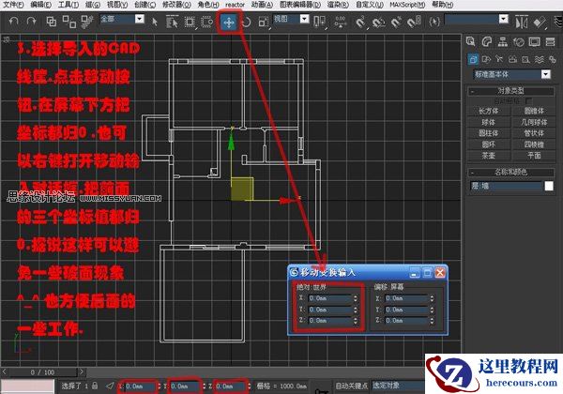Click the 圆锥体 cone button

click(x=534, y=111)
